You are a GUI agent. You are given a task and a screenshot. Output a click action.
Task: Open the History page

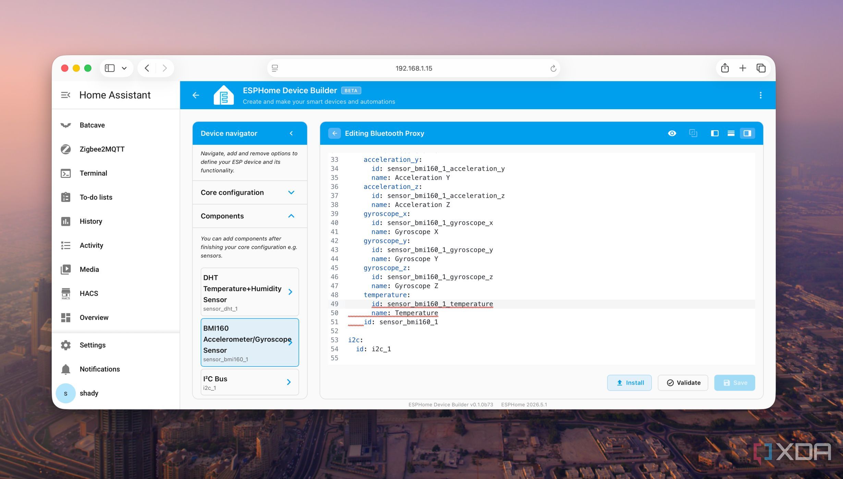pyautogui.click(x=116, y=221)
